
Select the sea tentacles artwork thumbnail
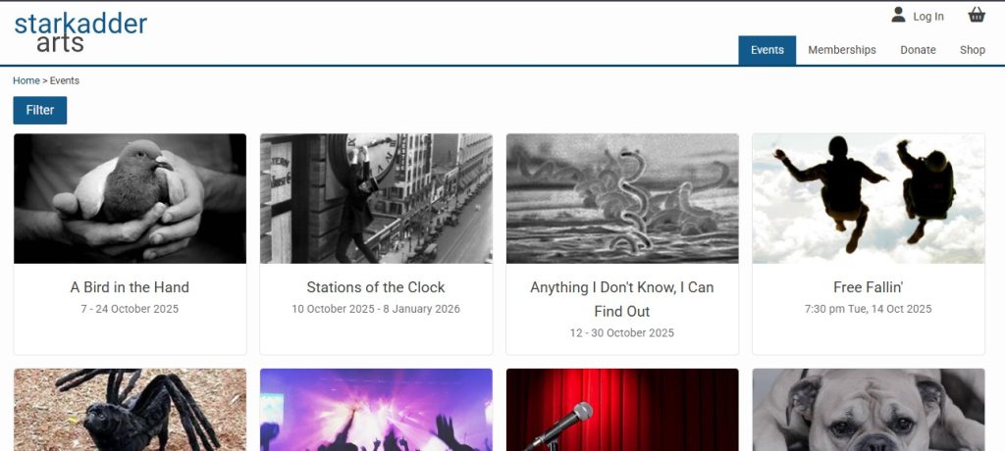[622, 199]
